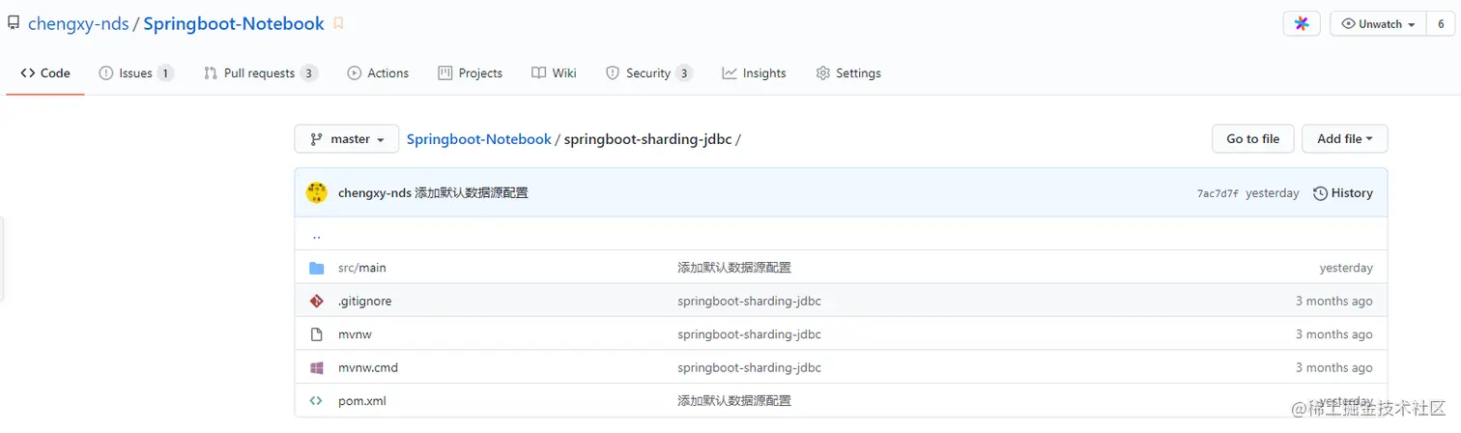This screenshot has height=433, width=1461.
Task: Click the repository icon beside chengxy-nds
Action: (x=14, y=23)
